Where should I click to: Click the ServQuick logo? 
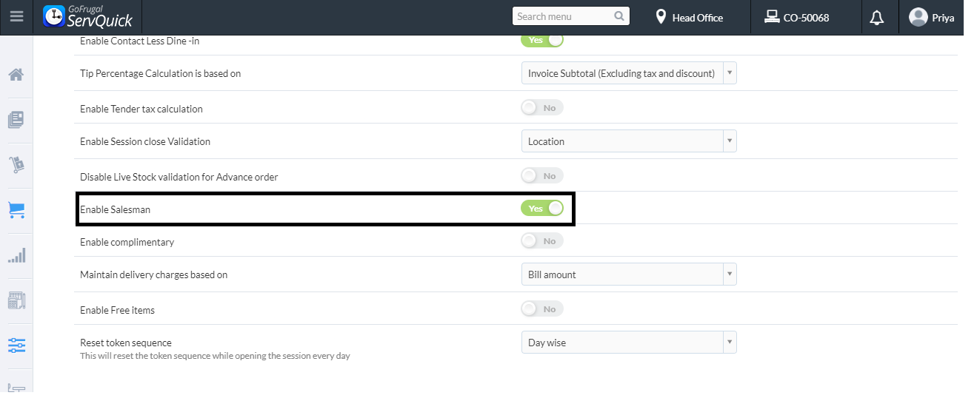point(87,16)
